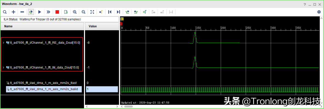The width and height of the screenshot is (324, 109).
Task: Expand Channel_1_fft_RE_data_Dout bus
Action: point(3,43)
